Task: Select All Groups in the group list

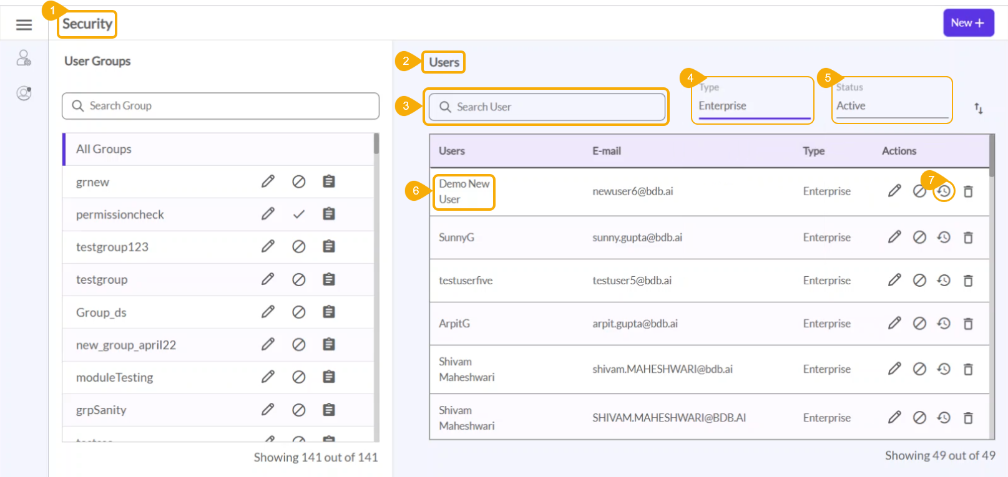Action: 104,149
